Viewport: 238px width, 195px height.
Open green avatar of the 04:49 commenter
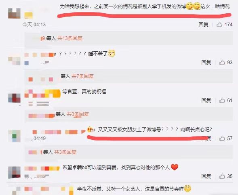(x=14, y=136)
